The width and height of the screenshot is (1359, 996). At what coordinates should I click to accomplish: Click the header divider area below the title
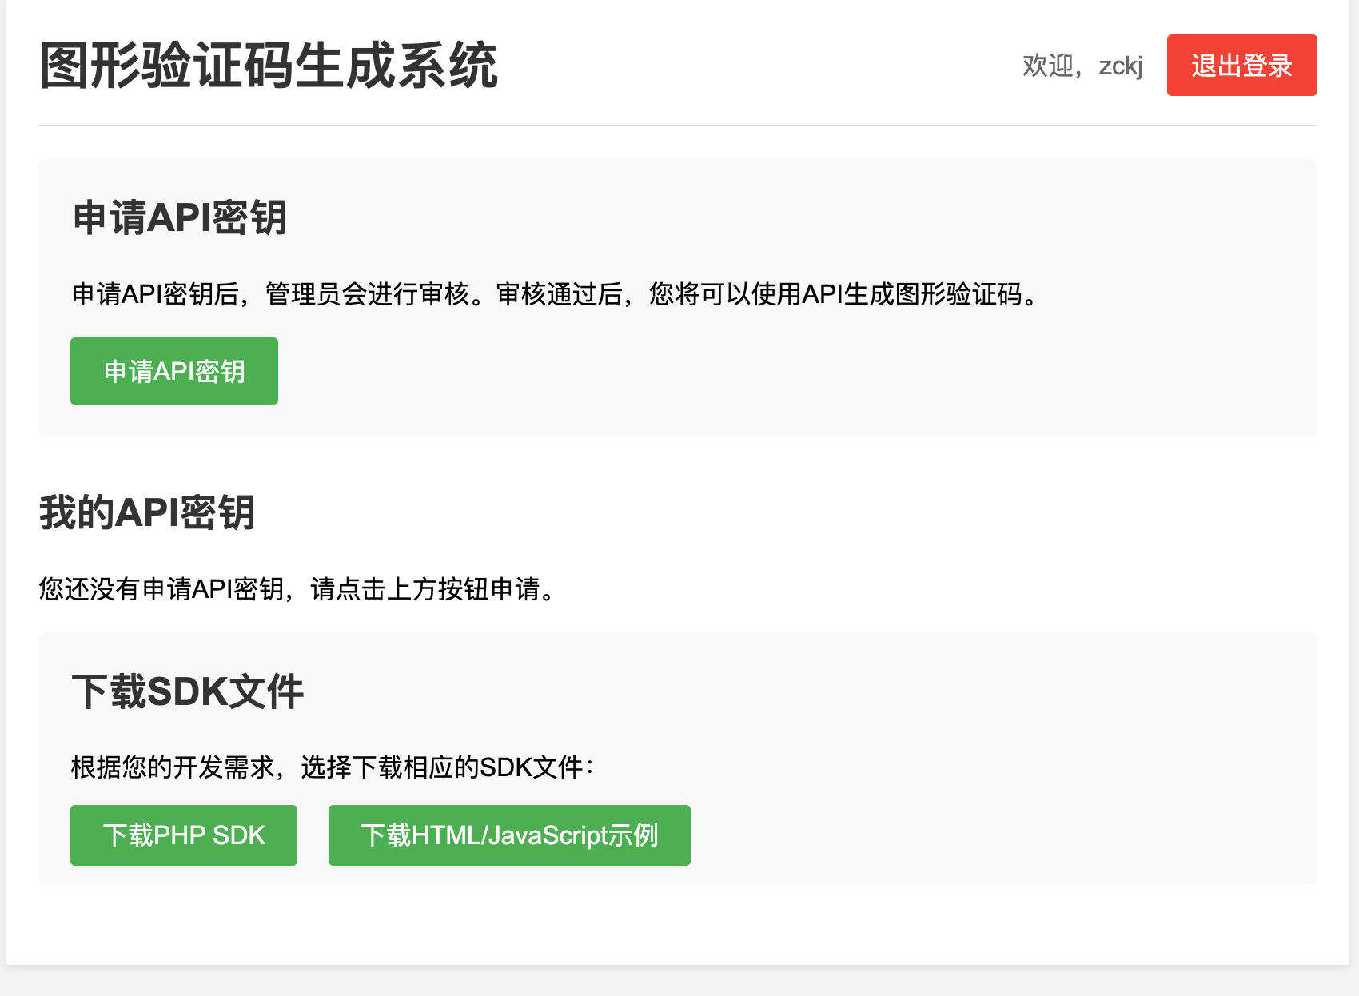pyautogui.click(x=679, y=125)
